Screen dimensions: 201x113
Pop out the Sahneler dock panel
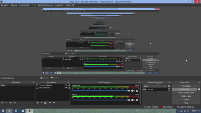(33, 82)
